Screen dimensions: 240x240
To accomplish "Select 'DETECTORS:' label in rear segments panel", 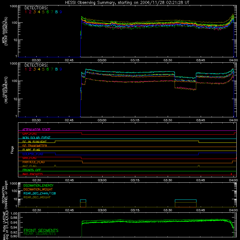I will click(36, 65).
